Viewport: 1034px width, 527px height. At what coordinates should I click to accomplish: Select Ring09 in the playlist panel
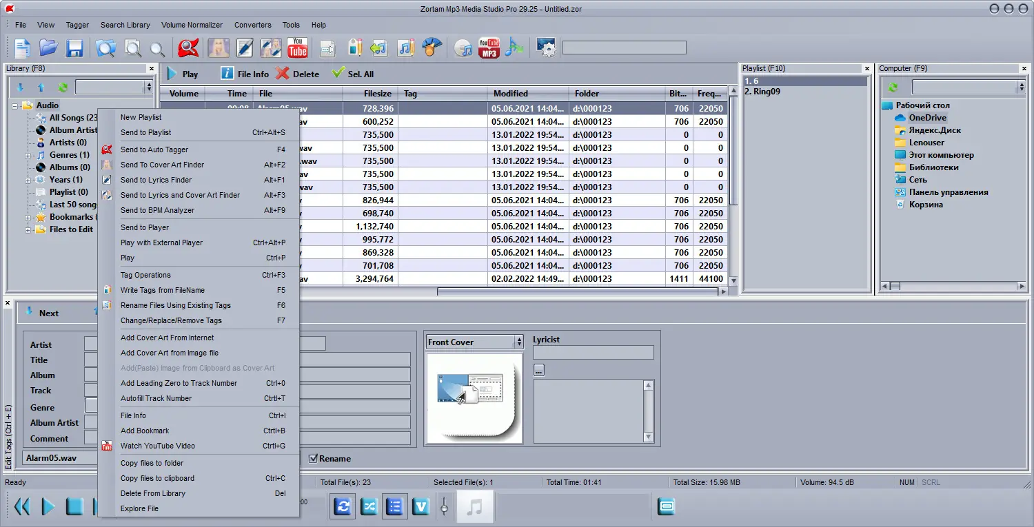(x=762, y=92)
